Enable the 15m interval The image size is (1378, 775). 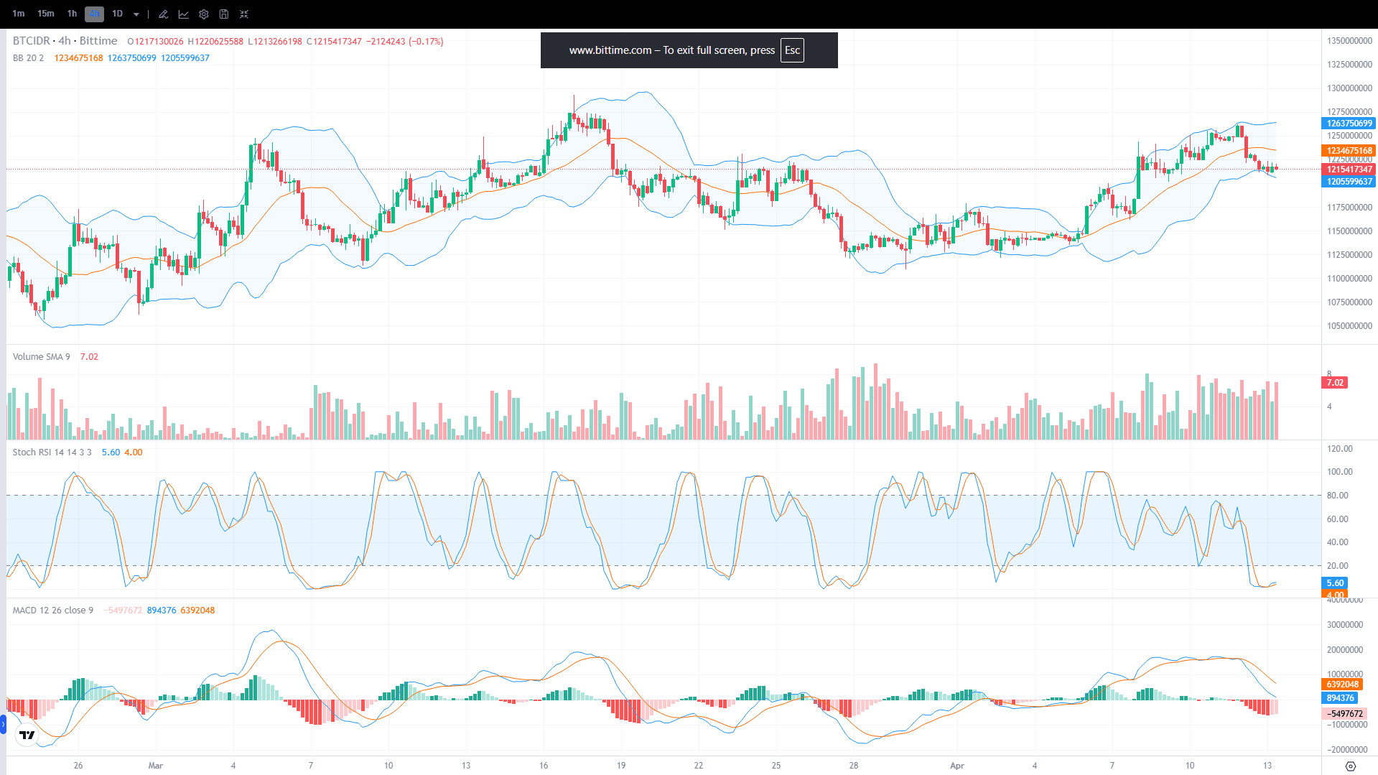point(45,14)
